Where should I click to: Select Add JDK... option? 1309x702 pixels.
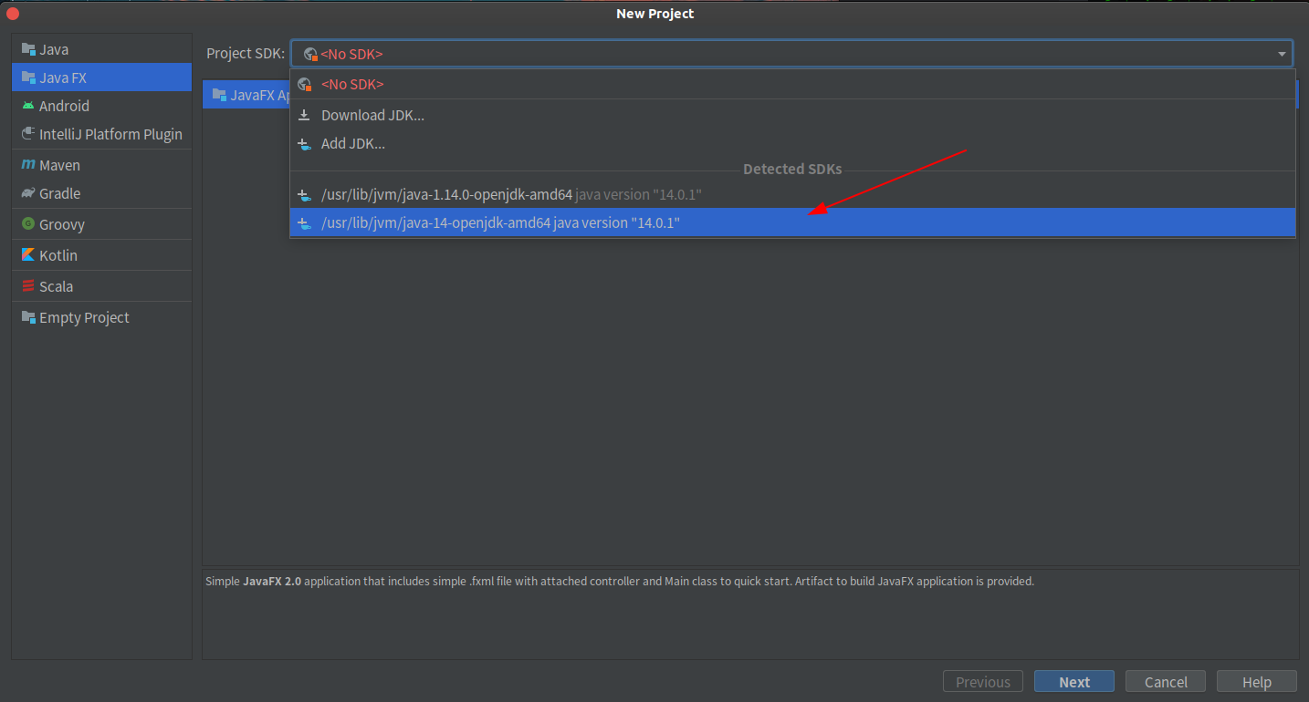[x=792, y=143]
